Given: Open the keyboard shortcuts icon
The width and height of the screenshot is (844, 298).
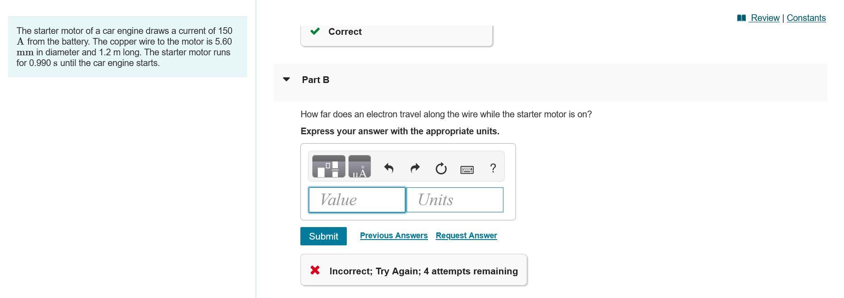Looking at the screenshot, I should click(x=467, y=169).
